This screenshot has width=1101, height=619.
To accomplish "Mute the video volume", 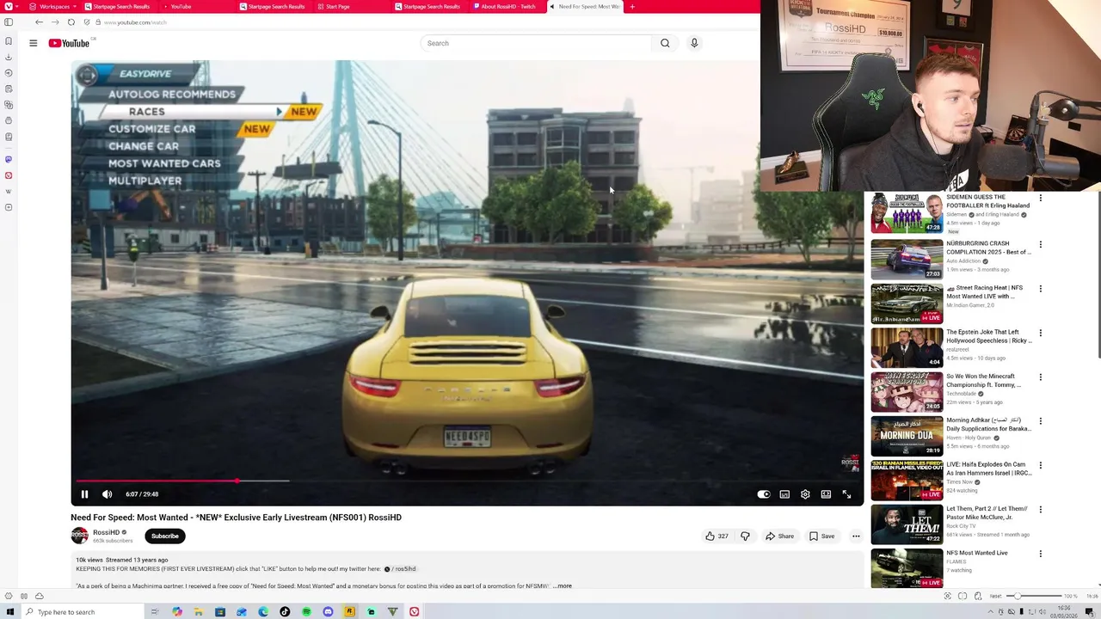I will point(107,494).
